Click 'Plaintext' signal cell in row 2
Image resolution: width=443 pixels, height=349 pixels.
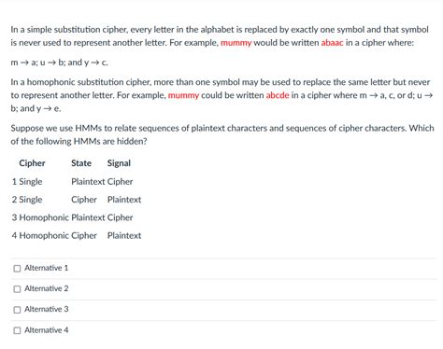click(x=124, y=200)
